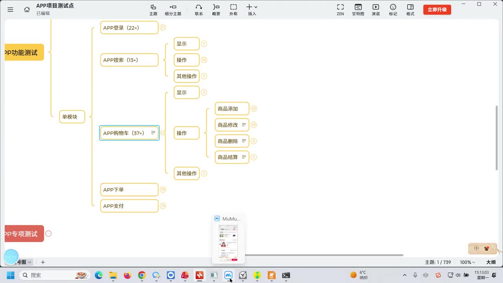
Task: Expand count 3 beside 购物车's 显示
Action: 204,92
